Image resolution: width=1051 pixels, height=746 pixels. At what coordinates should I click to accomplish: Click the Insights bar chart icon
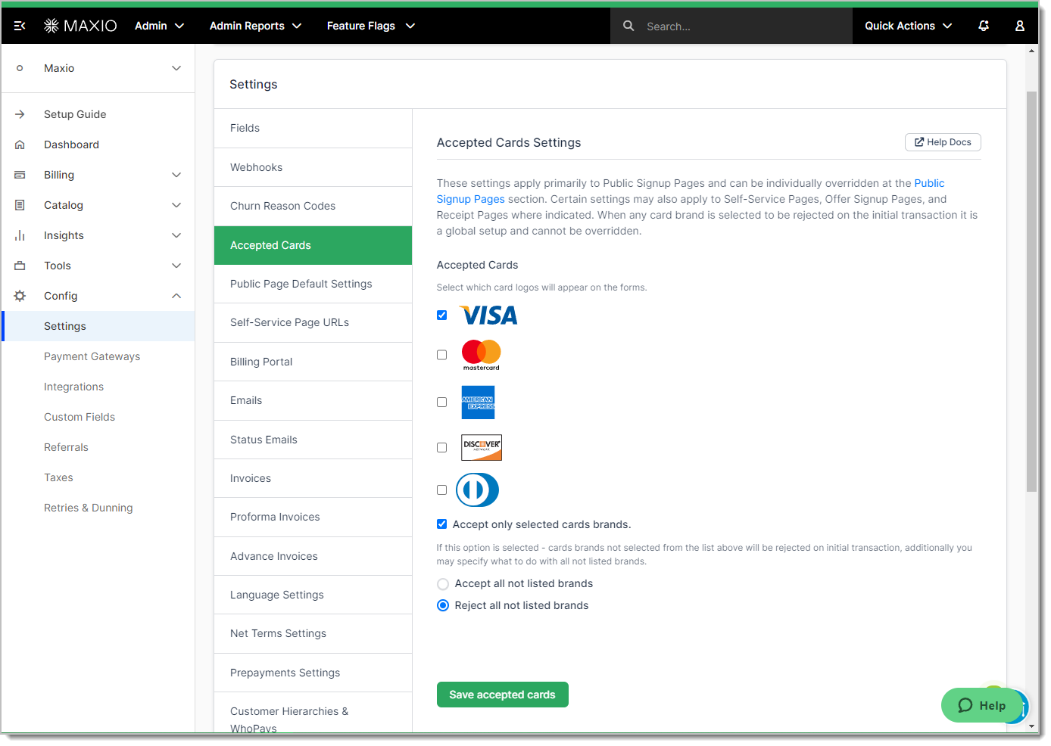coord(20,235)
